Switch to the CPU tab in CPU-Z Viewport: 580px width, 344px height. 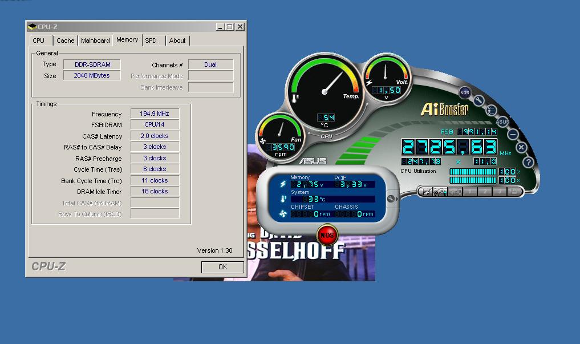click(38, 41)
